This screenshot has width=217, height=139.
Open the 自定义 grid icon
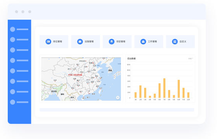[175, 42]
